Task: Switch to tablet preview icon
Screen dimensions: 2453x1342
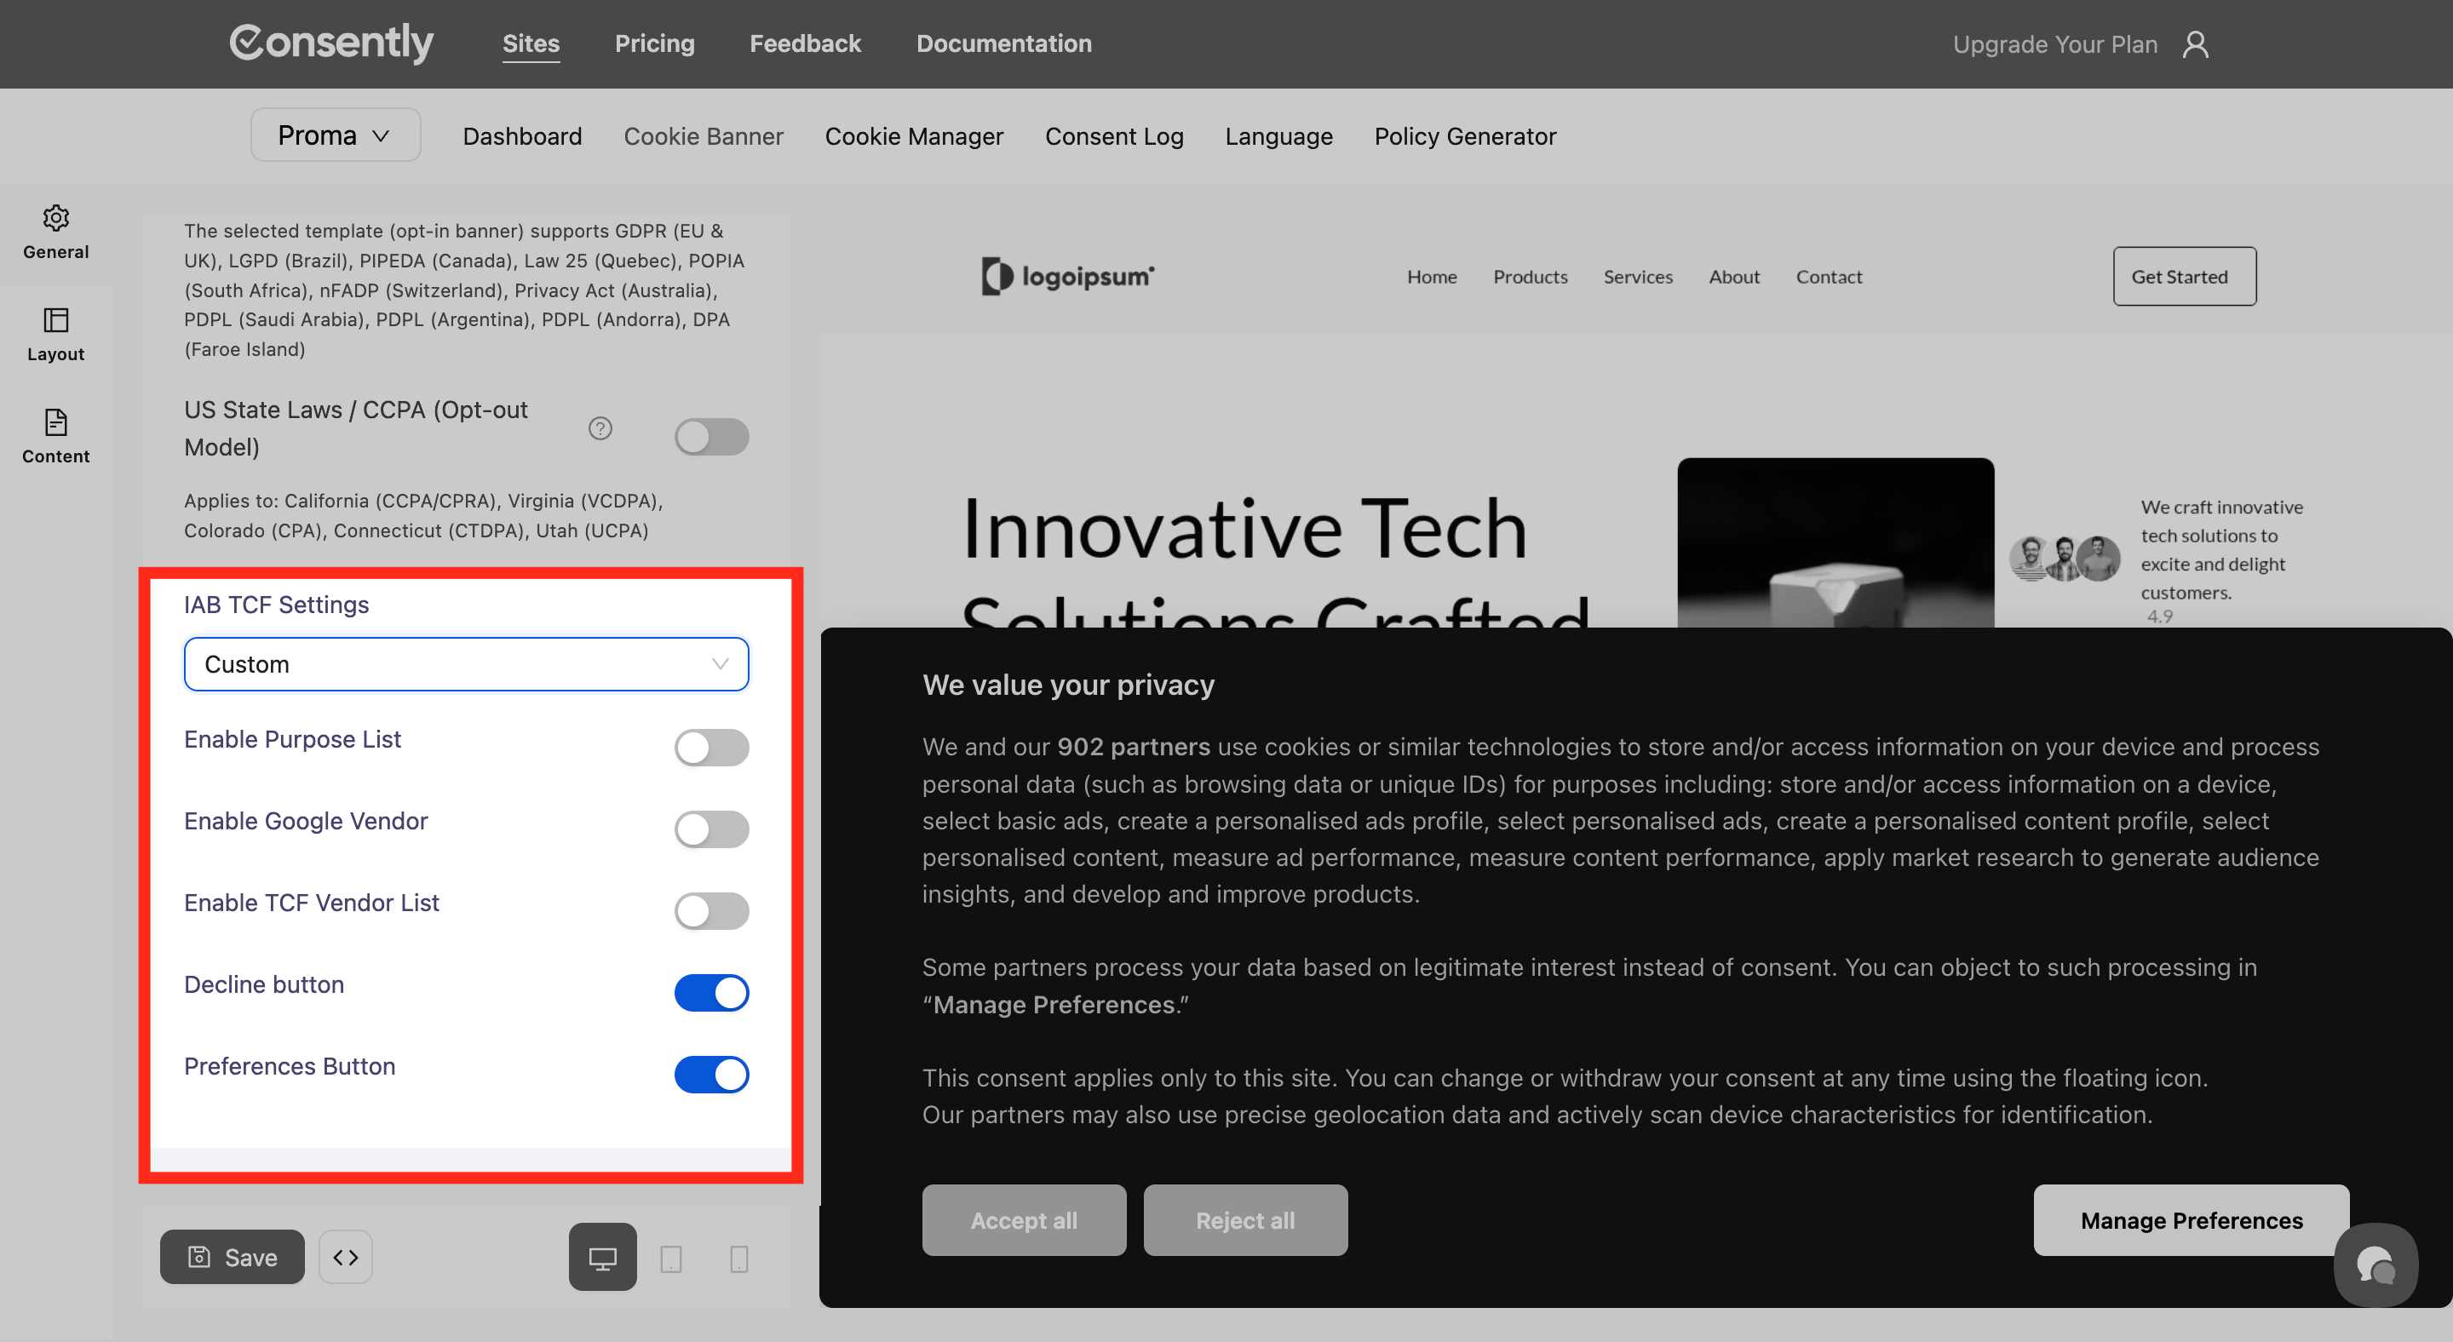Action: (x=670, y=1259)
